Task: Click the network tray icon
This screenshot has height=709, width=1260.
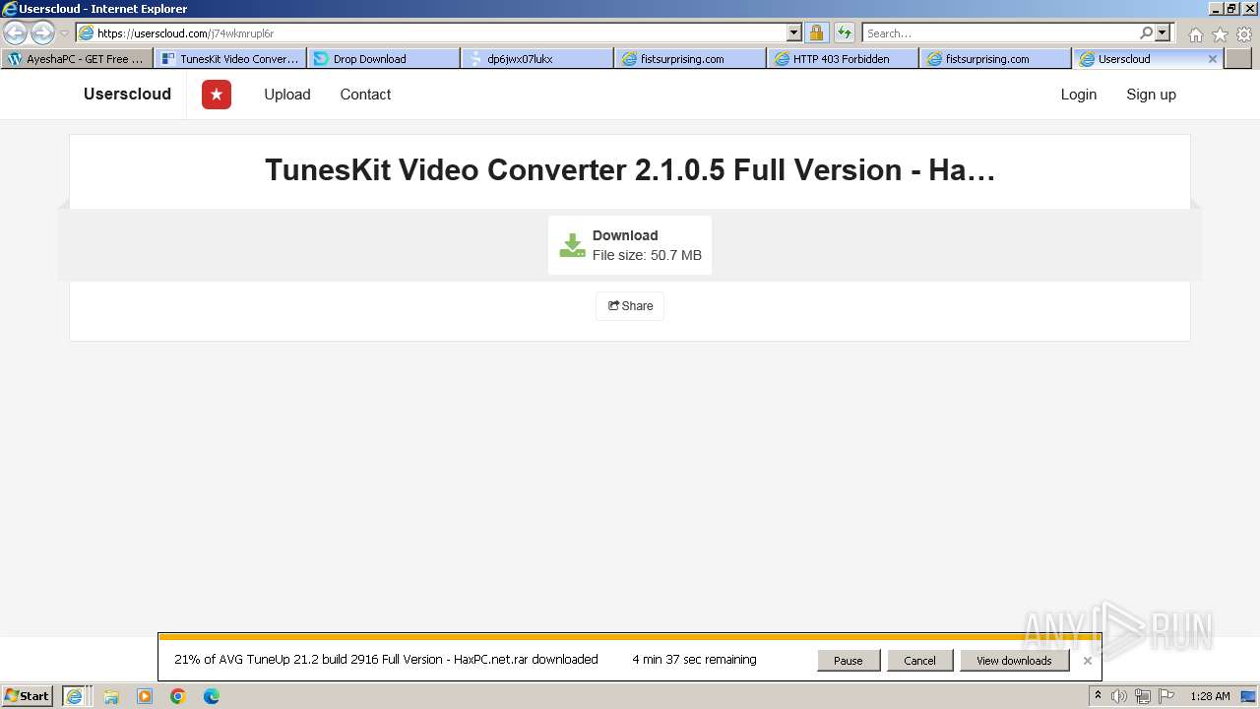Action: [x=1143, y=696]
